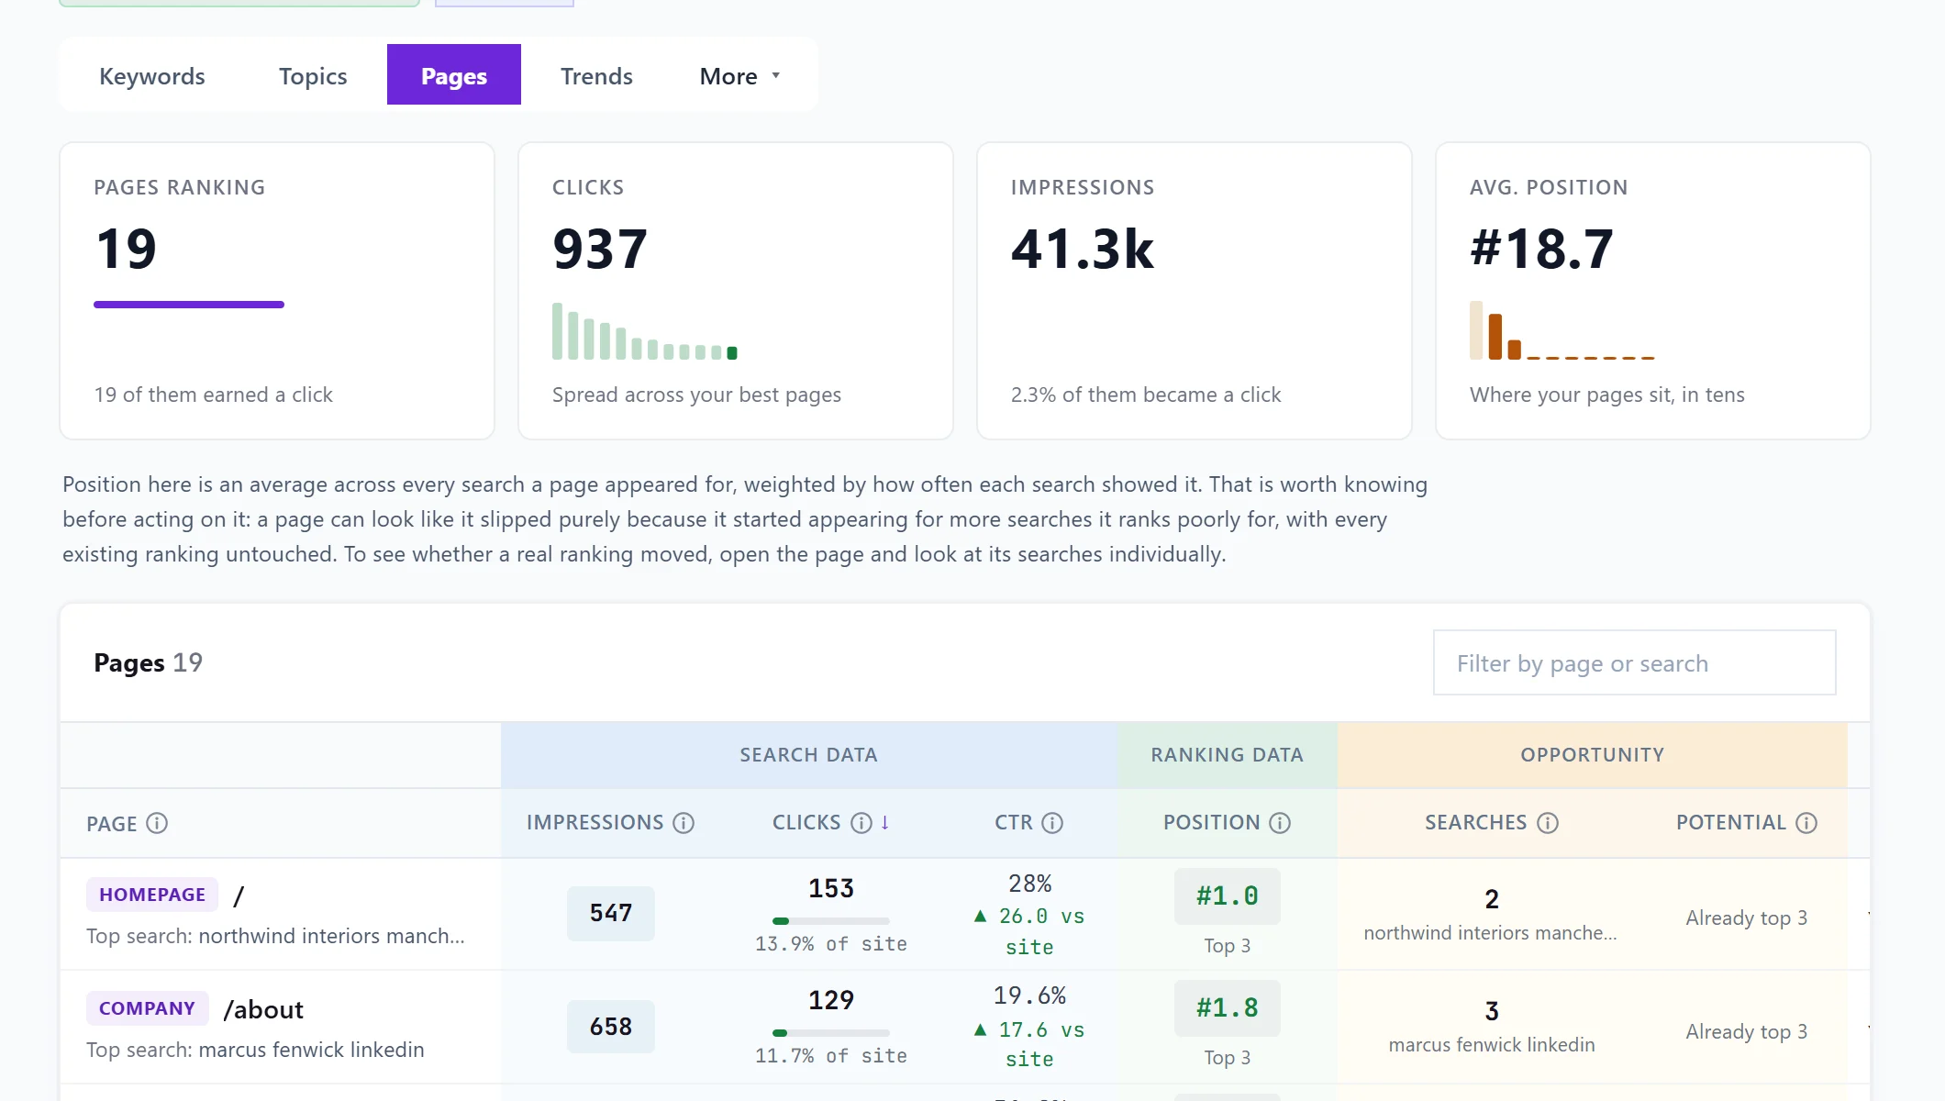Click the #1.8 position badge
The image size is (1945, 1101).
tap(1228, 1008)
